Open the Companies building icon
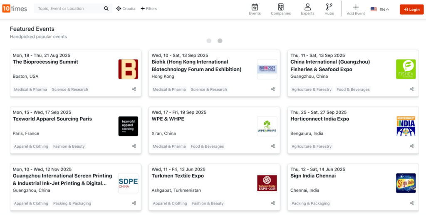The width and height of the screenshot is (426, 215). tap(281, 7)
